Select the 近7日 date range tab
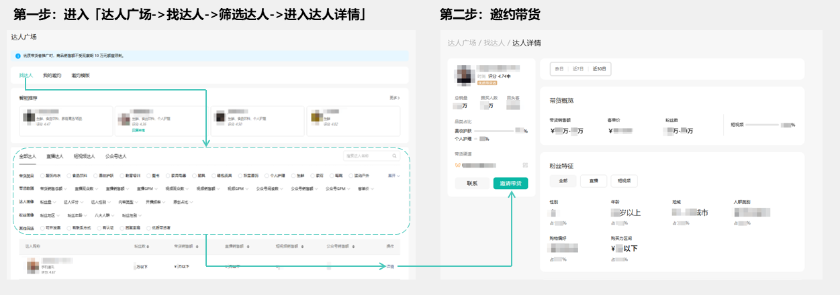The image size is (840, 295). click(578, 68)
